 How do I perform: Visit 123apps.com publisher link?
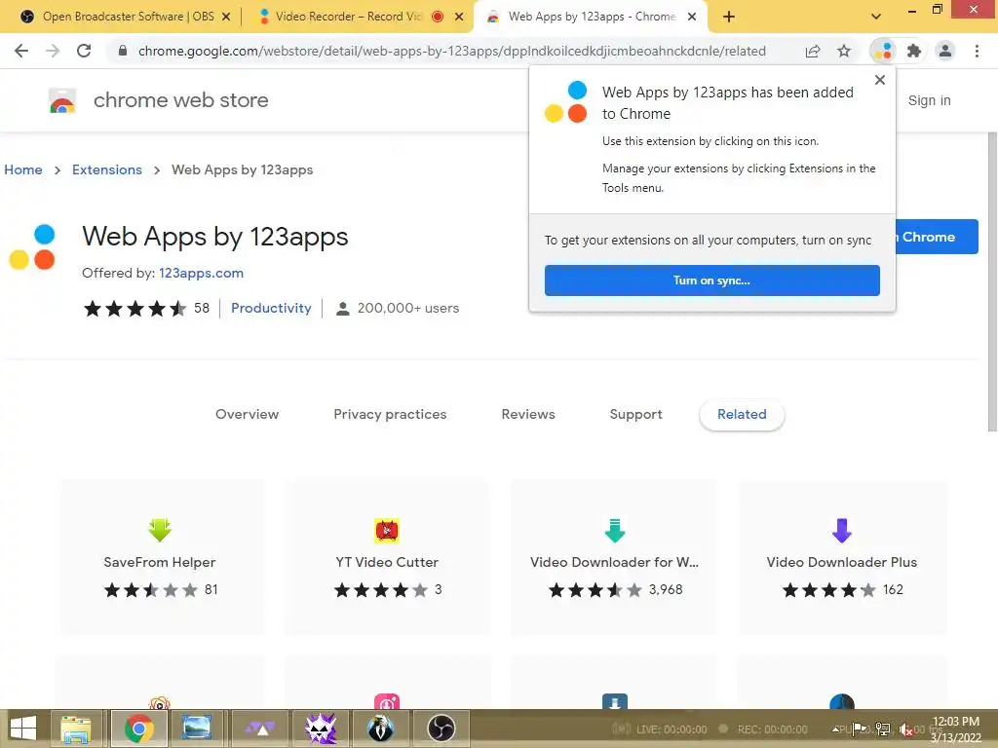click(201, 273)
